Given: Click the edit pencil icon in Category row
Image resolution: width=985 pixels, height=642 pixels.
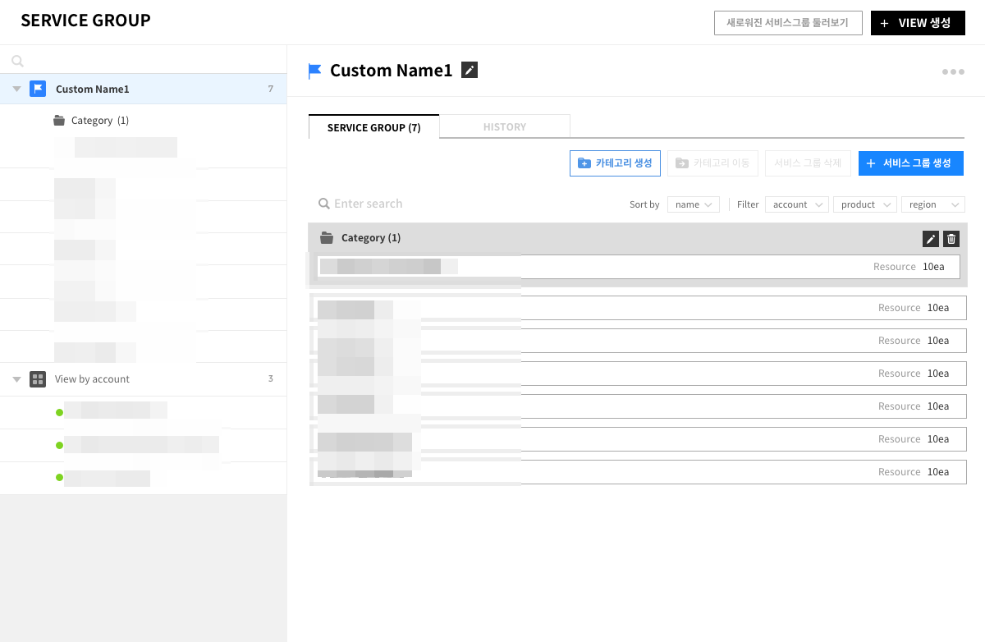Looking at the screenshot, I should [930, 239].
